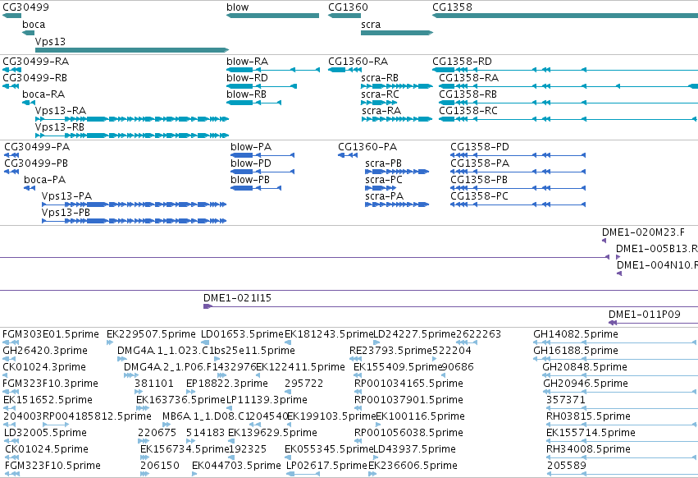Select the scra-PA protein label

[x=385, y=196]
